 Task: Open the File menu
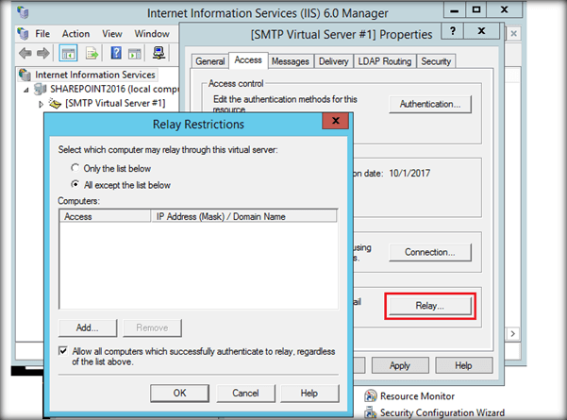[x=42, y=34]
